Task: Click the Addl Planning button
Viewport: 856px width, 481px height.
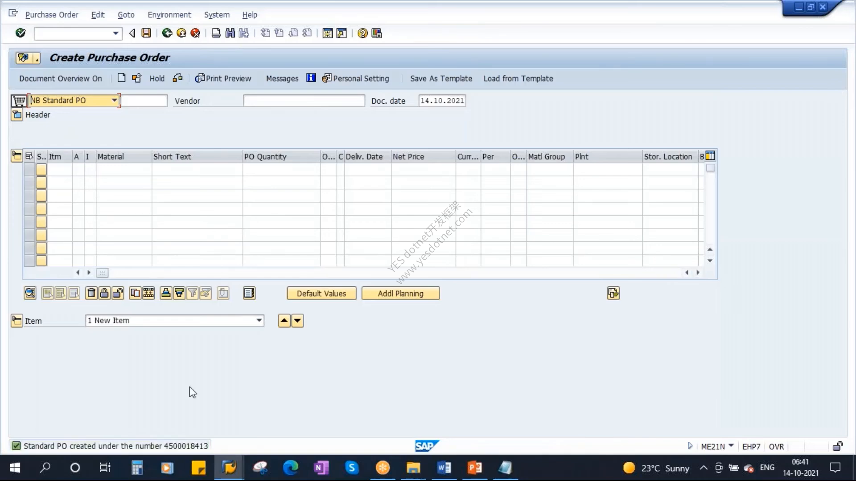Action: (400, 293)
